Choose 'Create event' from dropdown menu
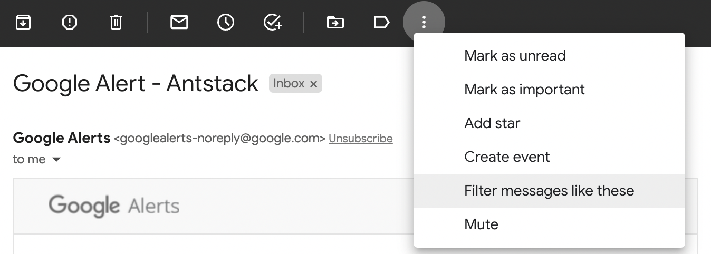This screenshot has height=254, width=711. 507,157
